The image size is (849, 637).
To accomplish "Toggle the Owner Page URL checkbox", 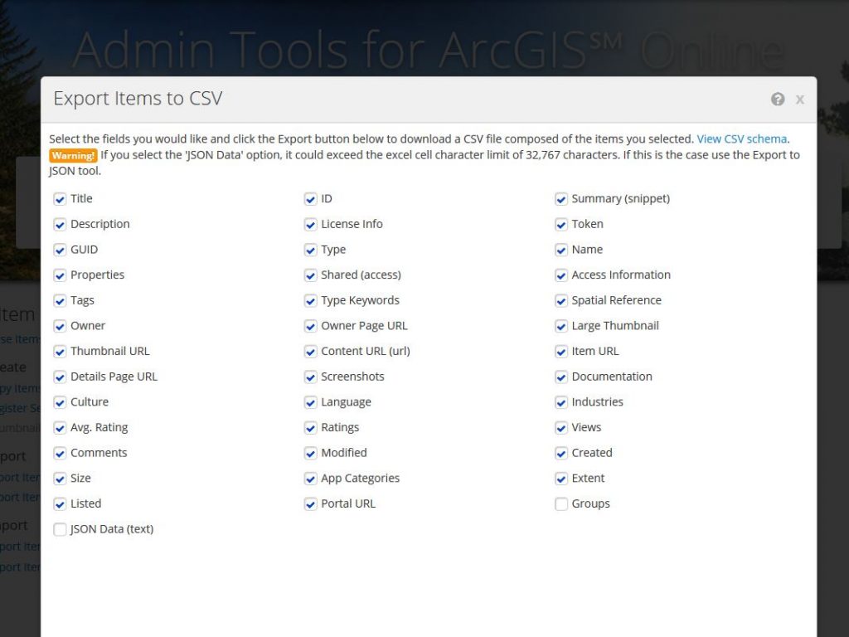I will [x=311, y=326].
